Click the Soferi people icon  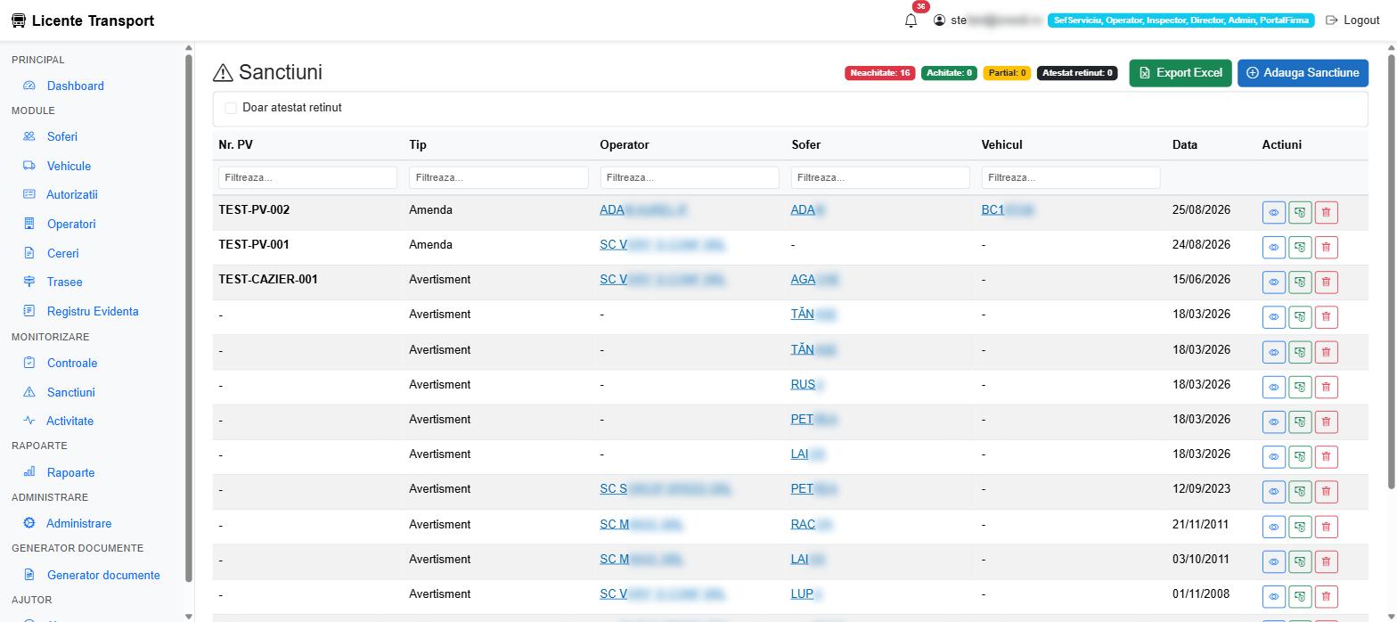click(29, 136)
